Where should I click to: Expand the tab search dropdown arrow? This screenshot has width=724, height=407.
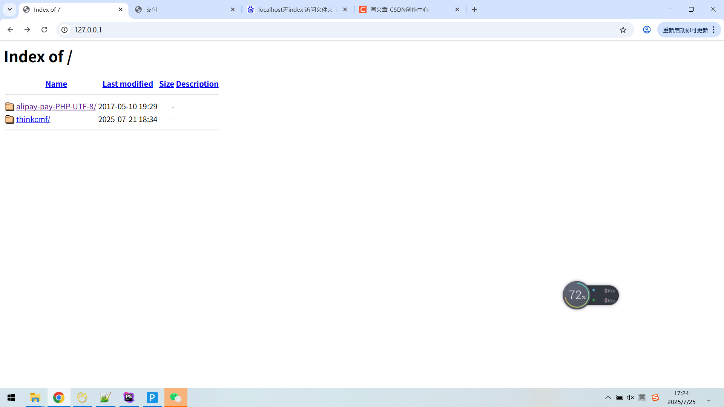[x=10, y=9]
